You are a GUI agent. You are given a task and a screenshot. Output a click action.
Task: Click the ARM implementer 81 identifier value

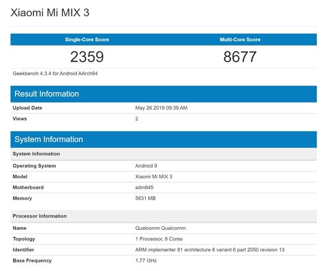tap(210, 250)
